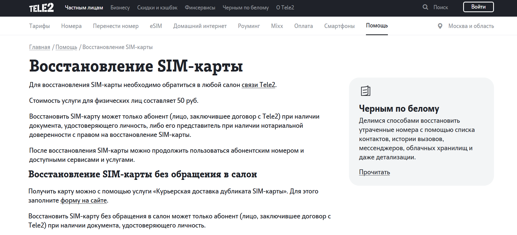
Task: Open the Оплата tab
Action: pyautogui.click(x=303, y=26)
